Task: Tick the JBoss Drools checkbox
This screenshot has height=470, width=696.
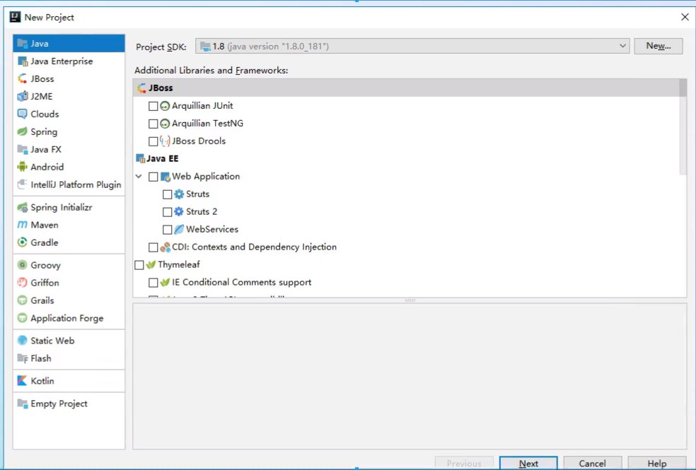Action: tap(153, 141)
